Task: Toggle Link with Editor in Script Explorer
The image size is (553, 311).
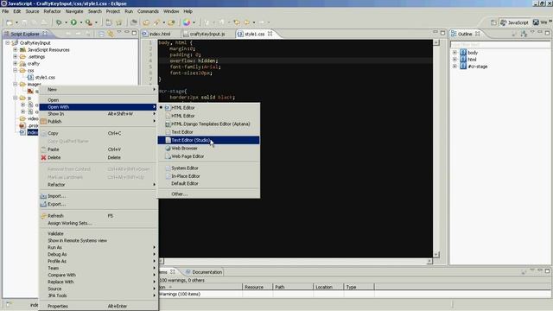Action: [x=111, y=34]
